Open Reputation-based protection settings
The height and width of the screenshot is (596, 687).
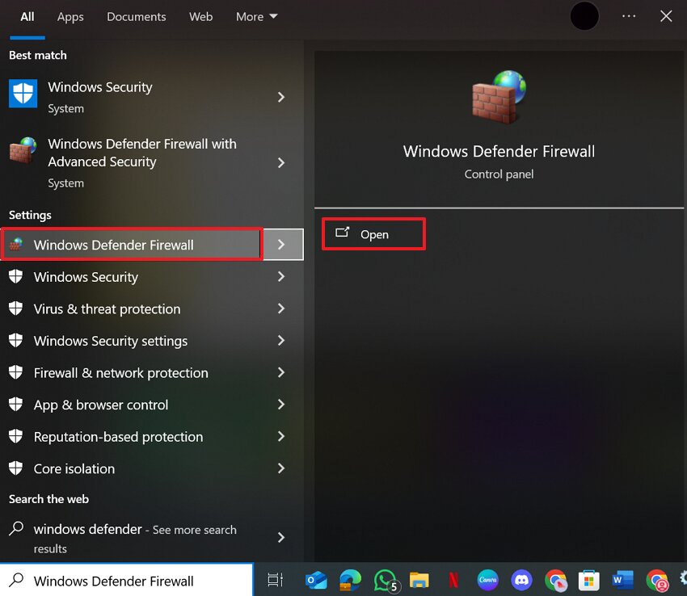118,437
